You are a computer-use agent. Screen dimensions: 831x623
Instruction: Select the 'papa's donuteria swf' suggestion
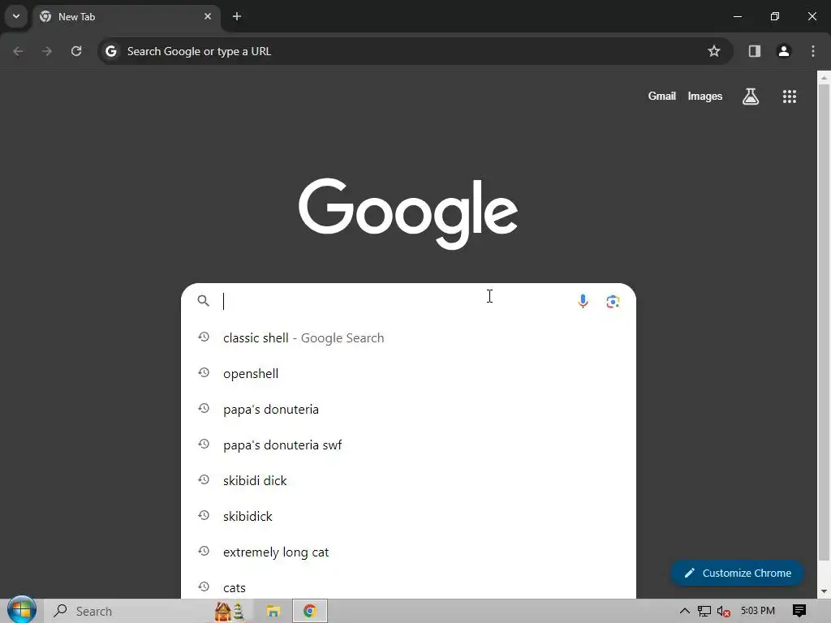408,445
